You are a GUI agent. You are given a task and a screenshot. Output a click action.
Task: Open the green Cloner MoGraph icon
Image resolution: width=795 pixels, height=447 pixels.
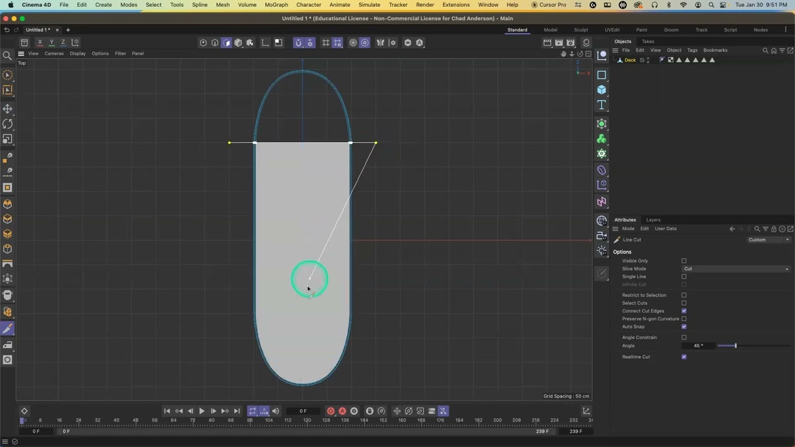[x=601, y=139]
